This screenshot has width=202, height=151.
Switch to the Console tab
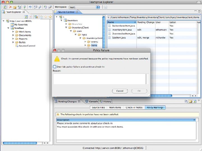(x=92, y=102)
